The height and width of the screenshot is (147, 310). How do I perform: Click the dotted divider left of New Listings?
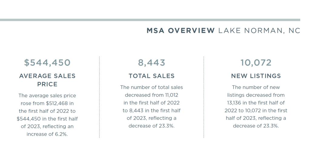coord(204,96)
